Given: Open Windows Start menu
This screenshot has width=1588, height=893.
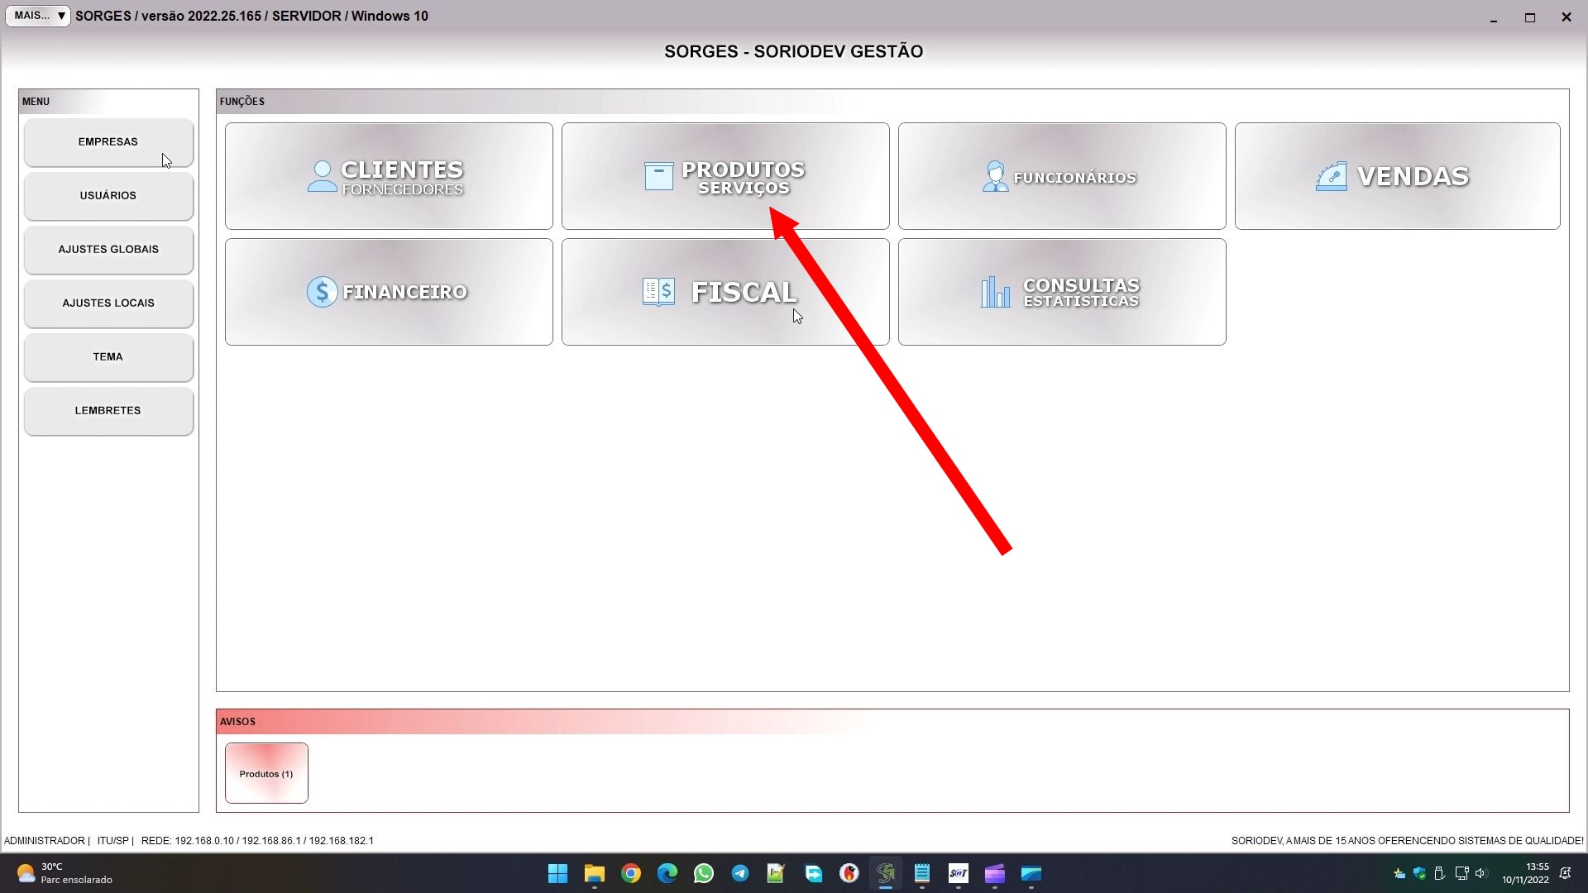Looking at the screenshot, I should click(x=558, y=873).
